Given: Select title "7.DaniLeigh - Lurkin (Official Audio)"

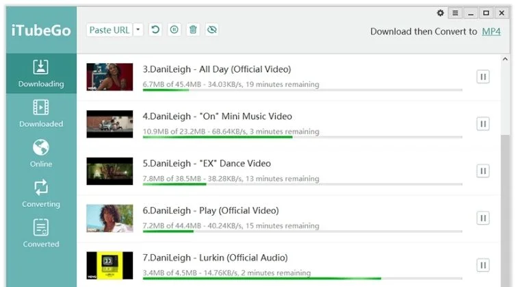Looking at the screenshot, I should pos(215,258).
